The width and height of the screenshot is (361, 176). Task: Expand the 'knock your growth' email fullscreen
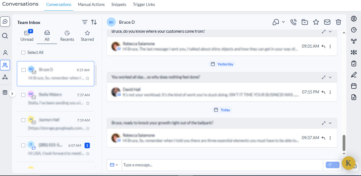pyautogui.click(x=324, y=123)
